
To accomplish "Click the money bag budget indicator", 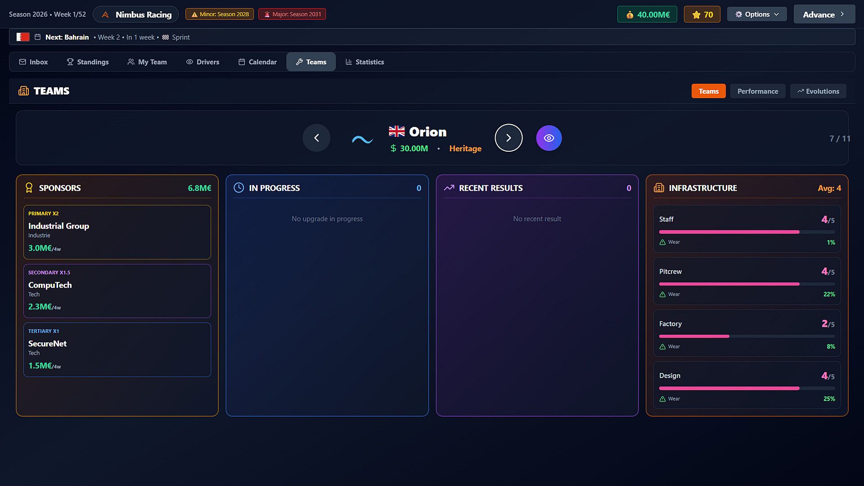I will coord(647,14).
